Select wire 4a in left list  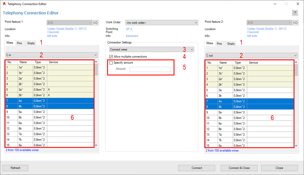tap(50, 101)
